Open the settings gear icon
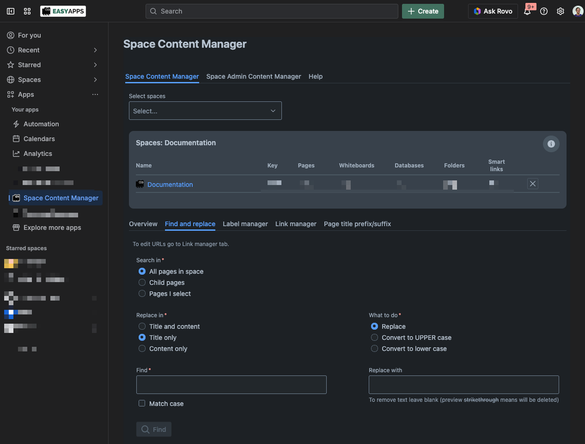585x444 pixels. click(x=560, y=11)
